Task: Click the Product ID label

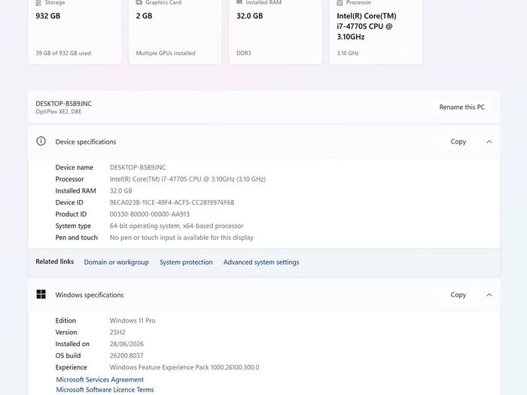Action: click(71, 214)
